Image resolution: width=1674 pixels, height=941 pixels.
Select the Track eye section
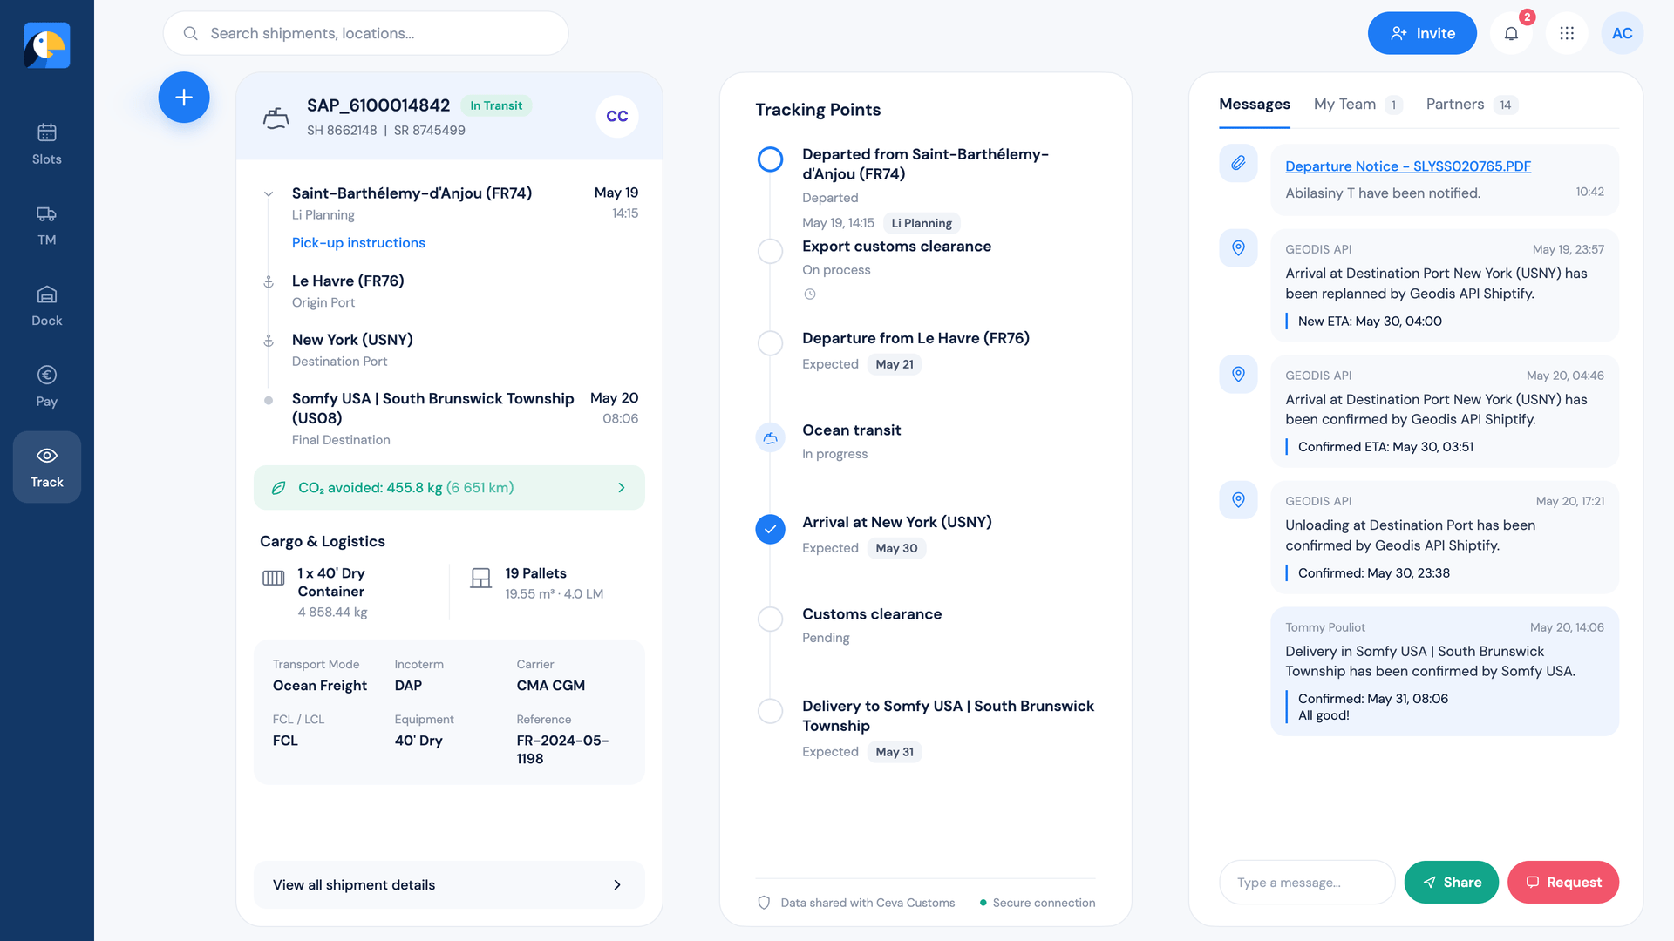[47, 467]
